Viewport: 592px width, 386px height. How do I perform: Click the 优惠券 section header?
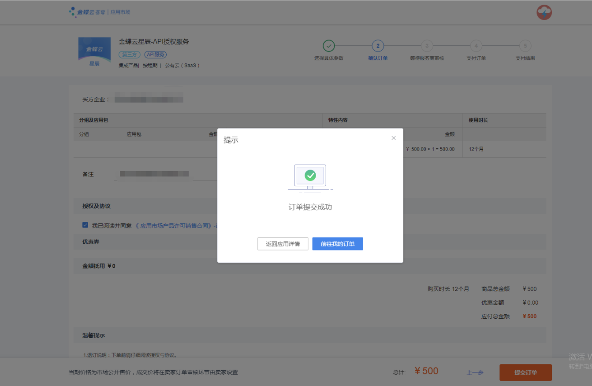309,242
